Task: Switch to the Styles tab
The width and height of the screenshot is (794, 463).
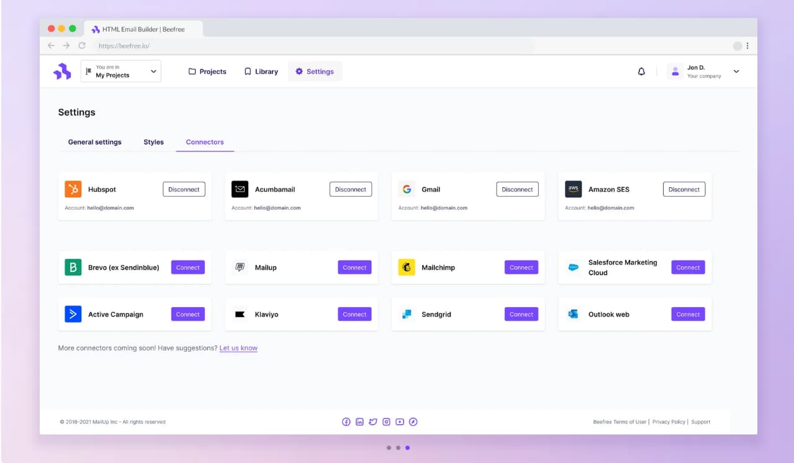Action: click(x=154, y=142)
